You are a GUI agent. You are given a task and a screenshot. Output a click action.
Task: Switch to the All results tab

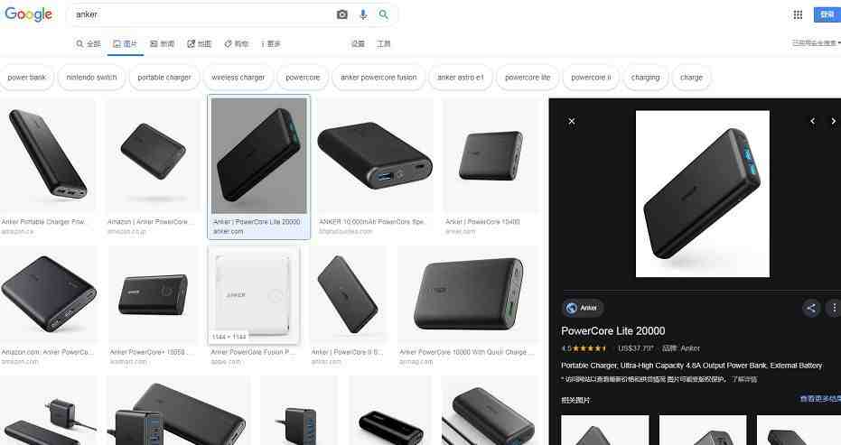pyautogui.click(x=89, y=44)
